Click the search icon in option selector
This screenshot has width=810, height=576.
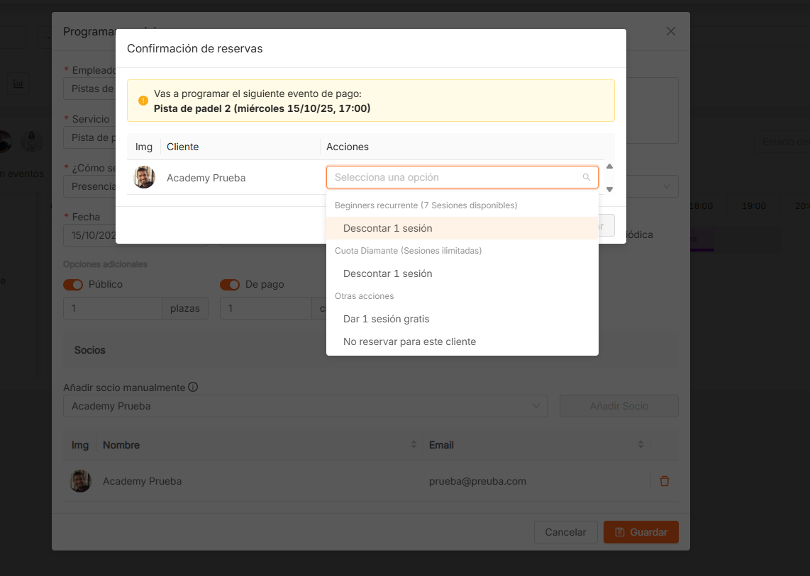[x=586, y=177]
